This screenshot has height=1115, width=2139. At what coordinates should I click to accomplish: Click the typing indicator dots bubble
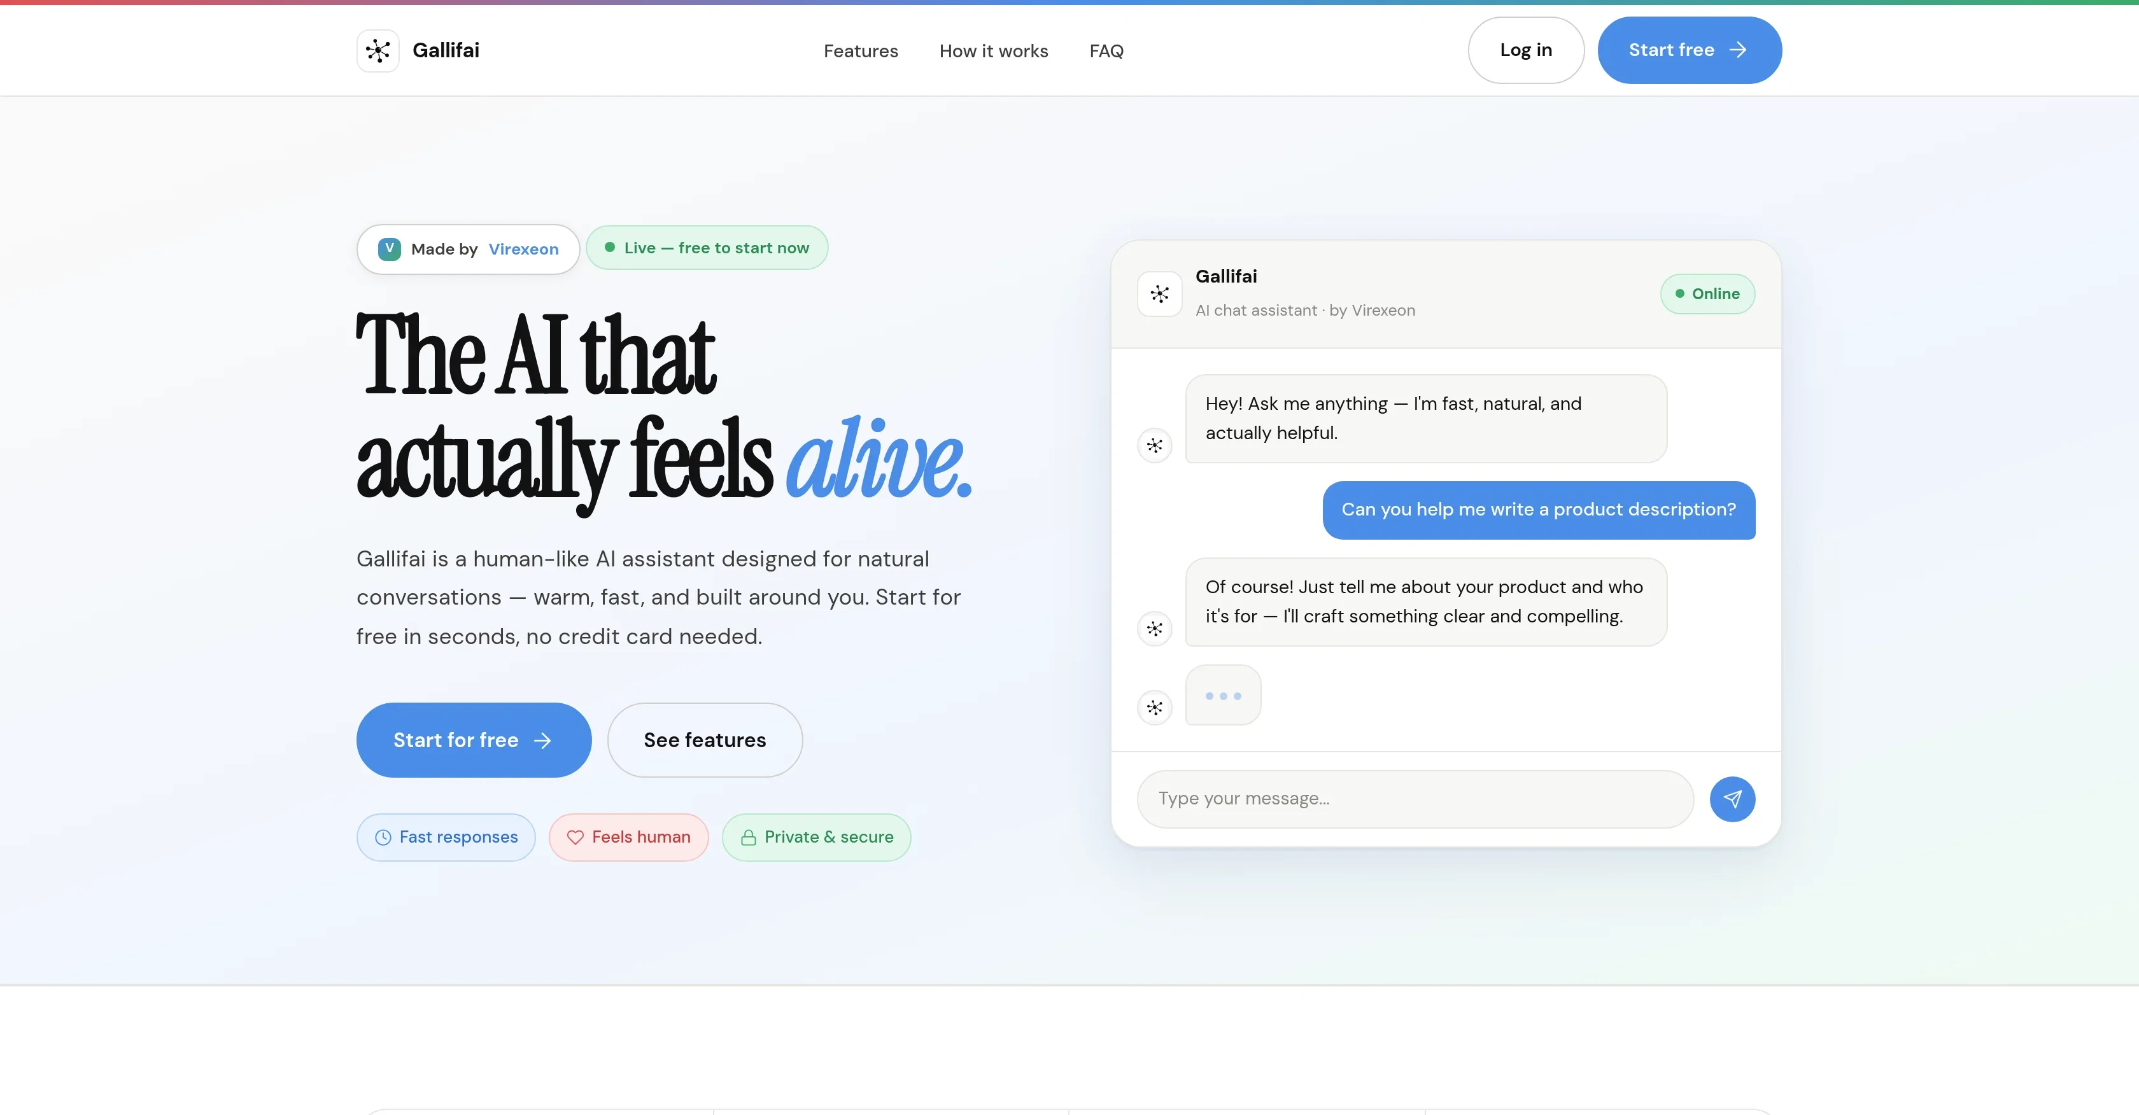(1223, 696)
